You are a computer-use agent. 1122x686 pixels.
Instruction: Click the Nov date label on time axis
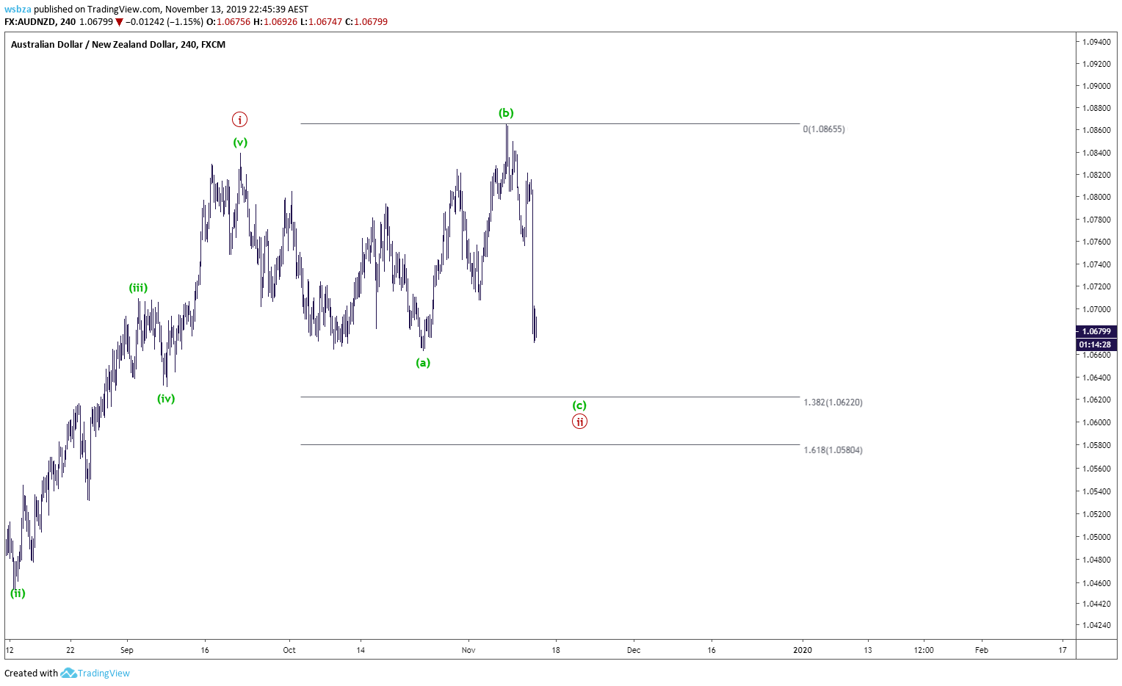468,650
